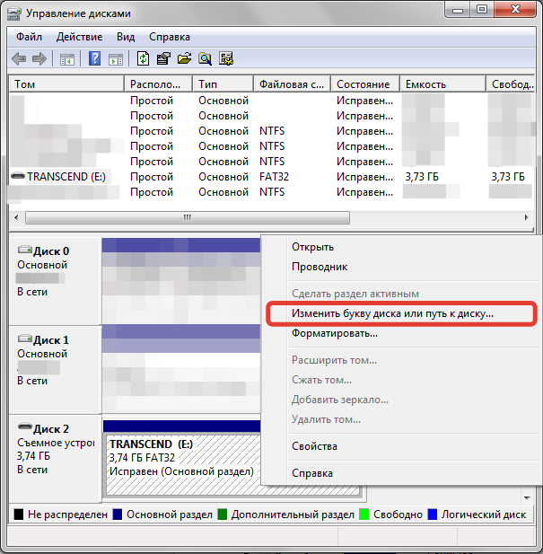The image size is (543, 554).
Task: Click the blue Help question mark icon
Action: 94,59
